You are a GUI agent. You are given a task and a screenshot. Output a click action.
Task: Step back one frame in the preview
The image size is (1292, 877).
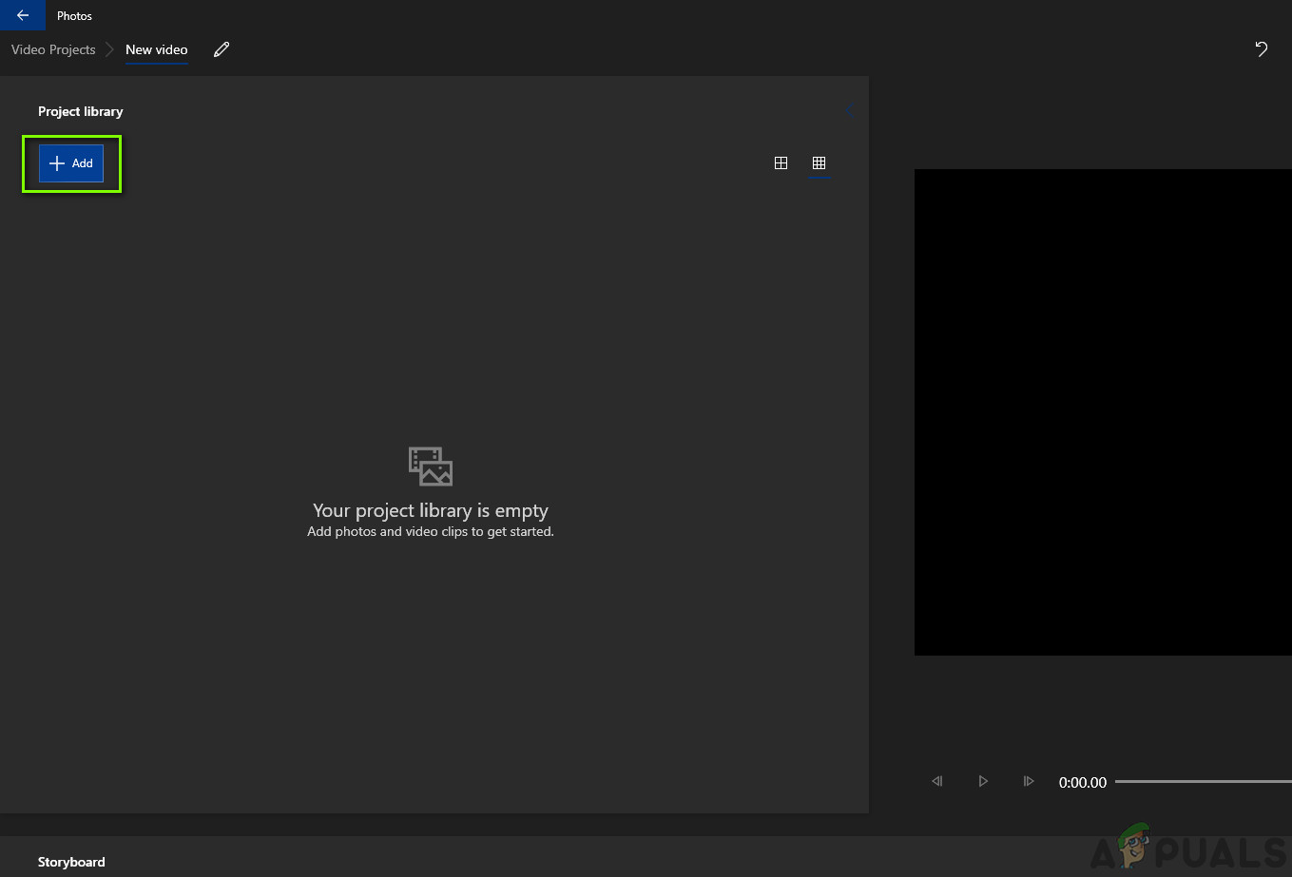[937, 781]
